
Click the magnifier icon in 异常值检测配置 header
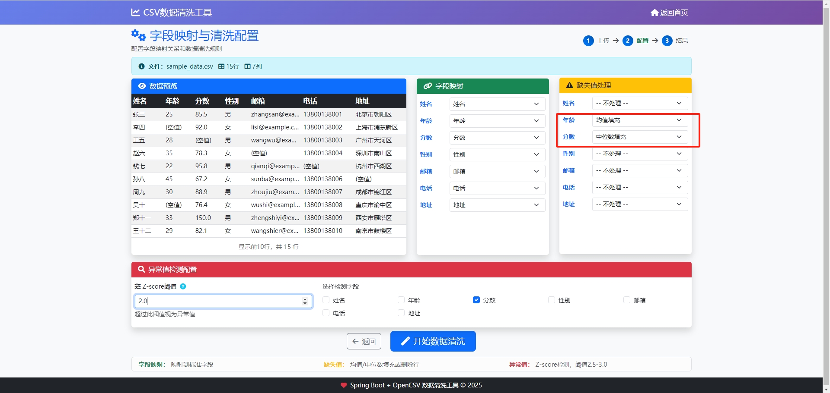pos(141,269)
